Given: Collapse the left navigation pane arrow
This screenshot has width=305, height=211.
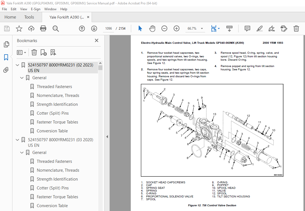Looking at the screenshot, I should (107, 137).
